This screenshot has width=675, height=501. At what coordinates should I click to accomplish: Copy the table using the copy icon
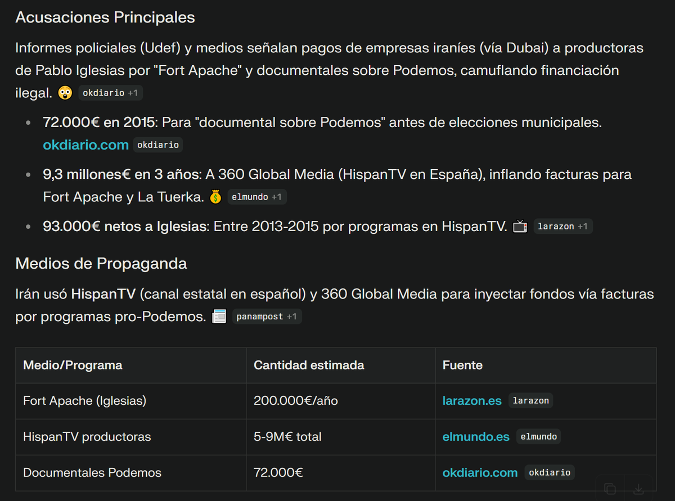click(x=610, y=488)
